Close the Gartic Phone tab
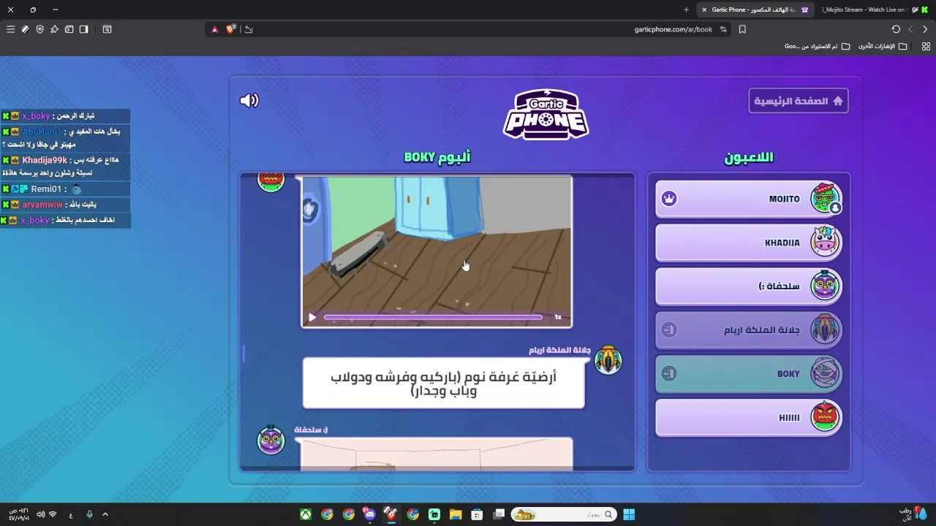 (704, 9)
